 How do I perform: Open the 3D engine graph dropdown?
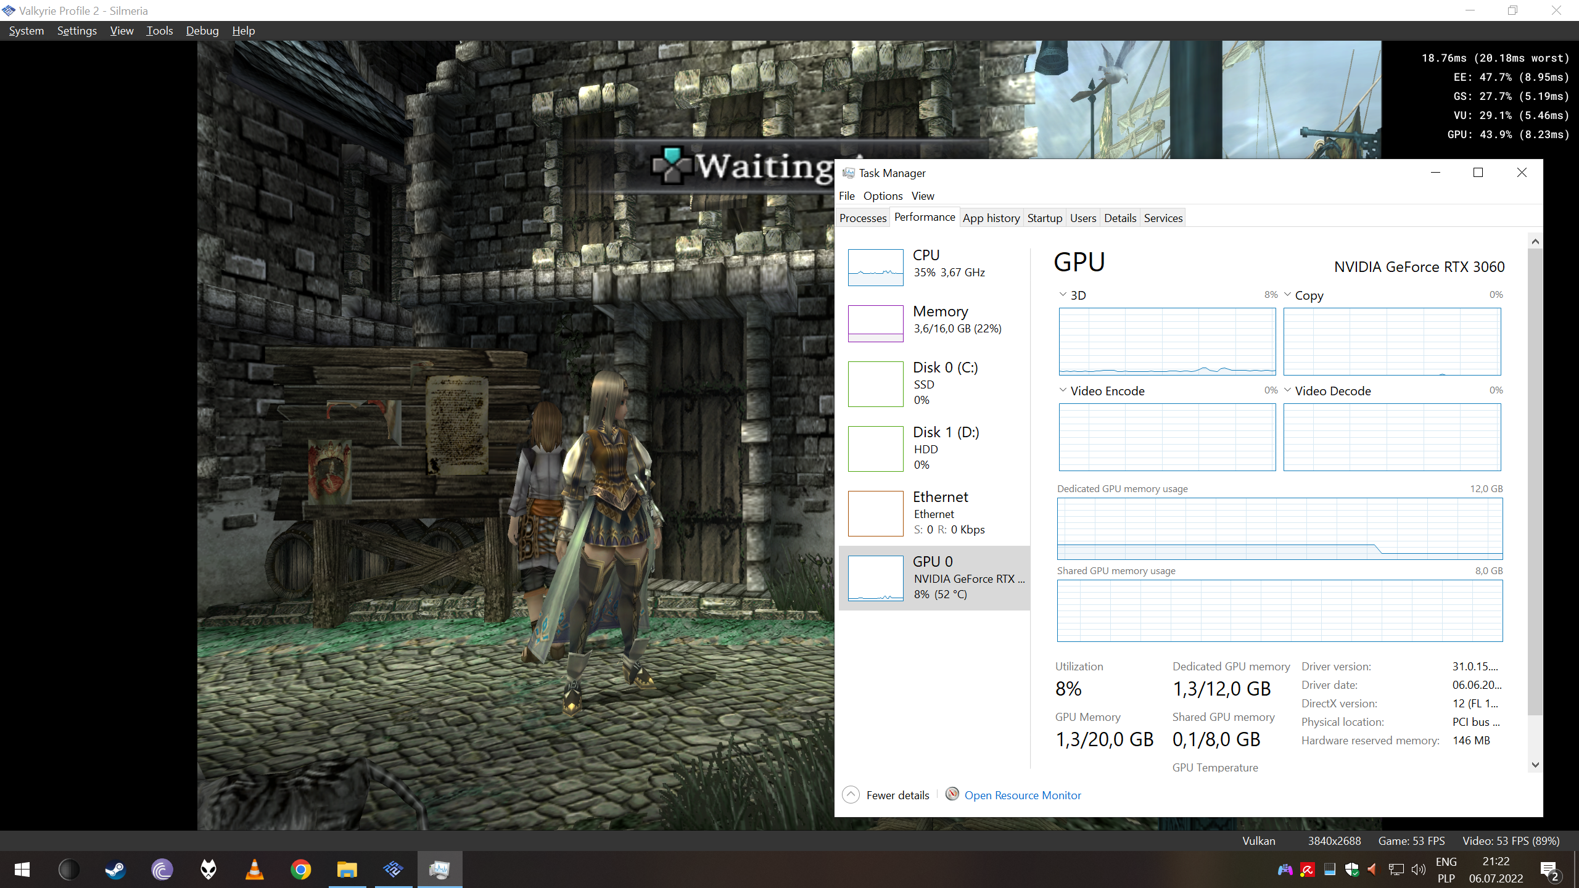pyautogui.click(x=1063, y=295)
